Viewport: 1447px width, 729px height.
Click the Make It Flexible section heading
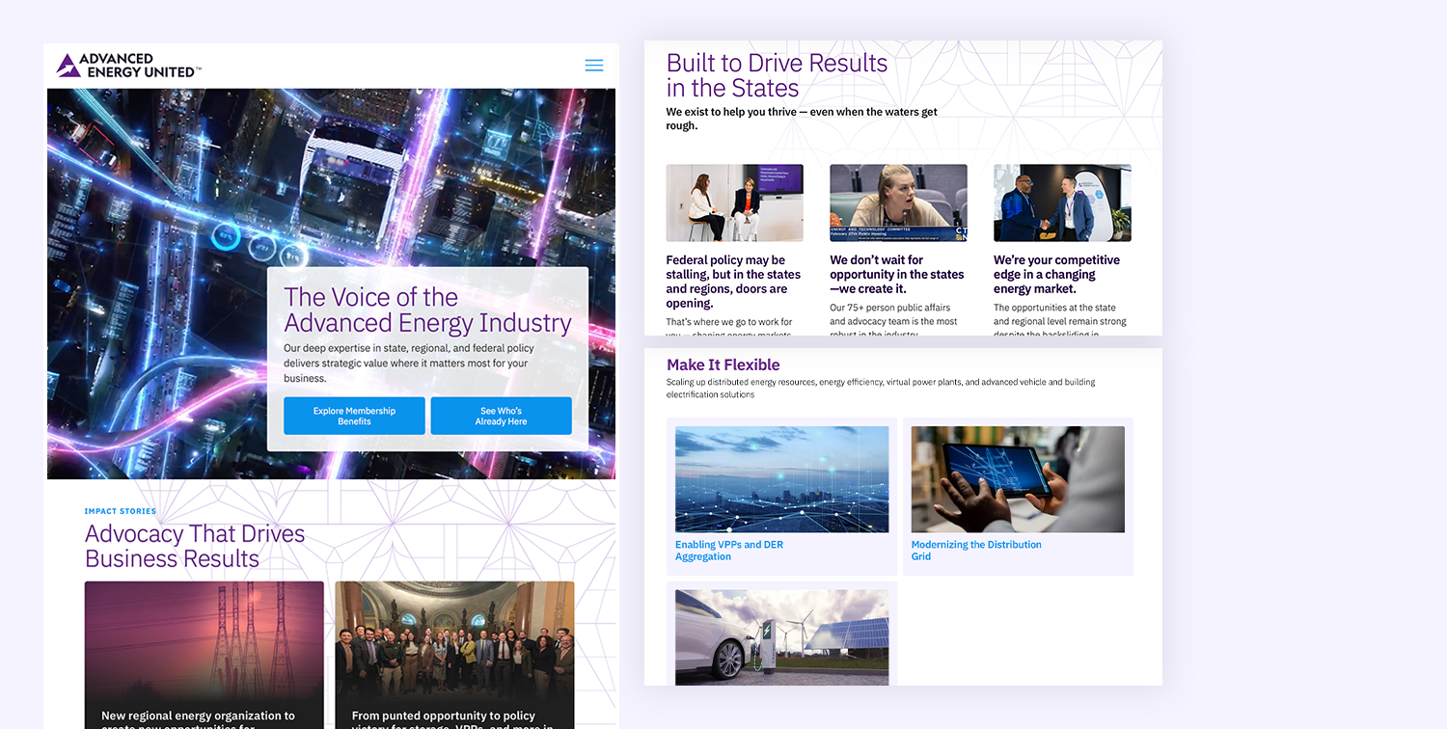(723, 364)
